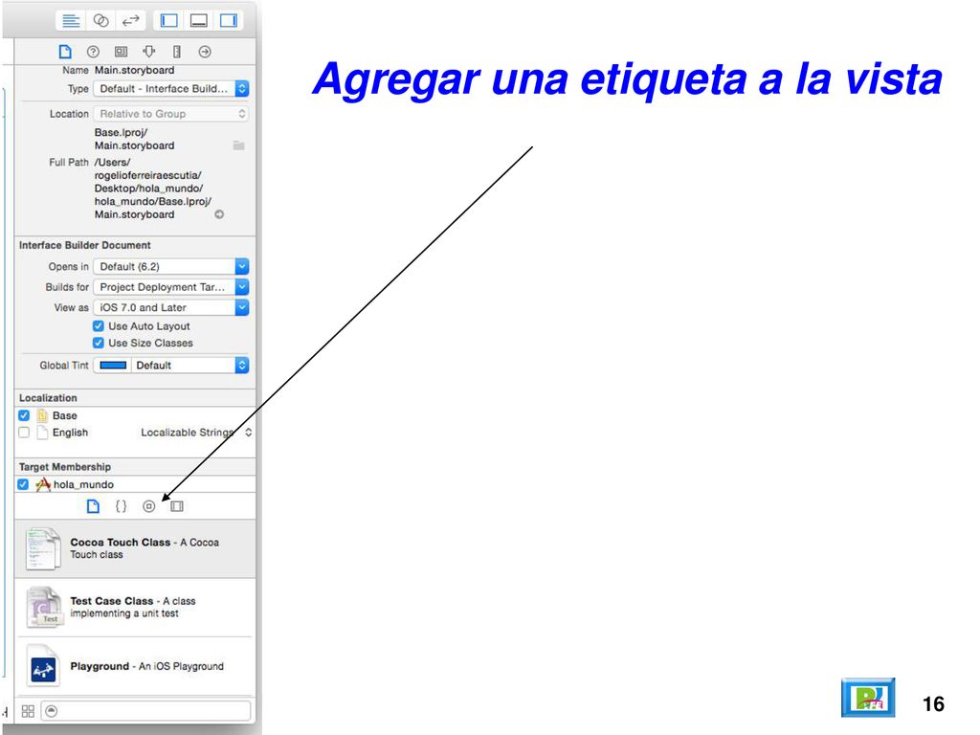Click the English file icon in Localization

click(42, 433)
